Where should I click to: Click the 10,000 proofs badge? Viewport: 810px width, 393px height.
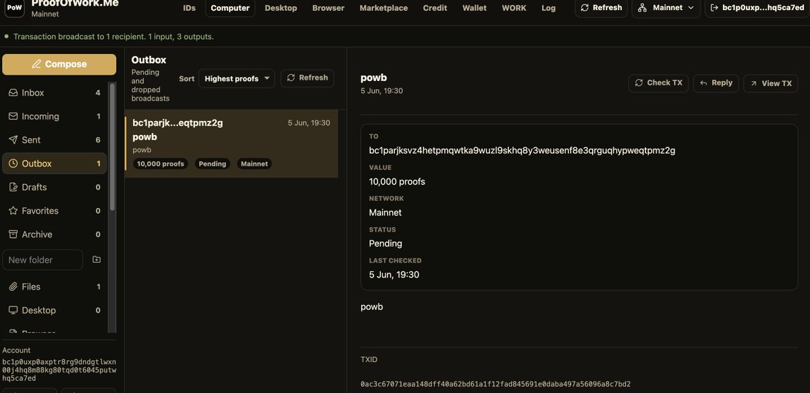point(161,163)
